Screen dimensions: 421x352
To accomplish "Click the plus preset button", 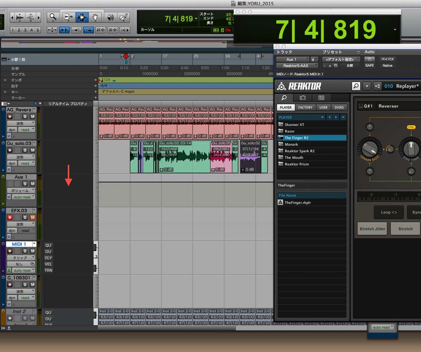I will tap(330, 66).
